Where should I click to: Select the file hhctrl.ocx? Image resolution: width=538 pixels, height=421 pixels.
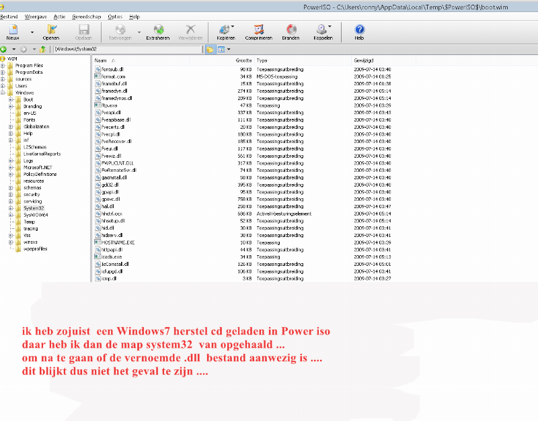click(x=112, y=214)
